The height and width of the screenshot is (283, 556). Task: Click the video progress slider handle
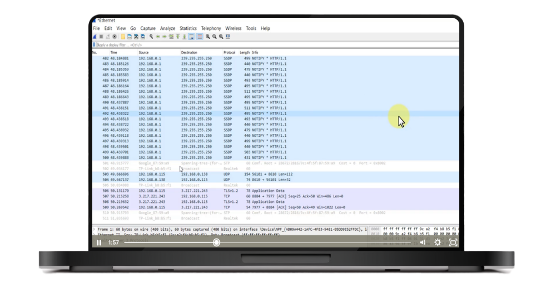(216, 242)
